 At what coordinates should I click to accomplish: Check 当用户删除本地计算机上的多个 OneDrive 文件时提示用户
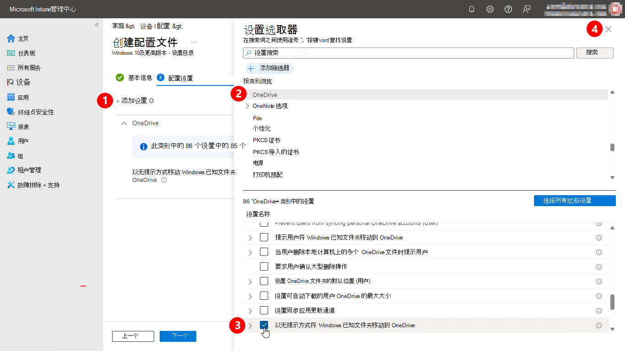(264, 252)
